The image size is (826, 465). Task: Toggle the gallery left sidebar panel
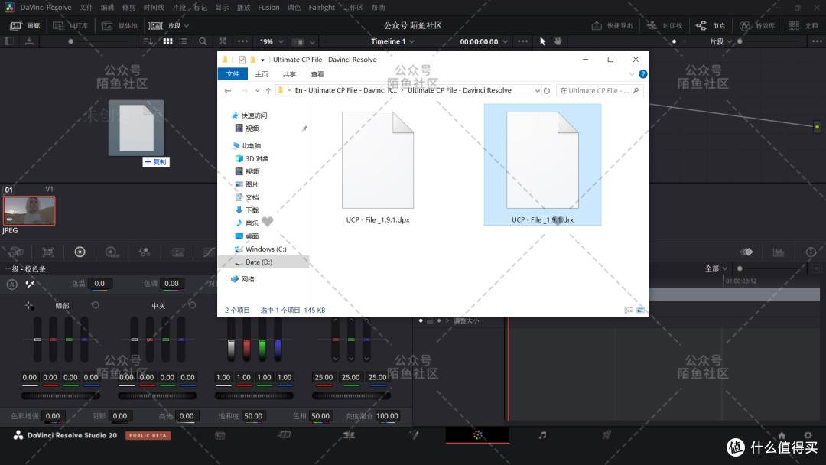(x=9, y=41)
